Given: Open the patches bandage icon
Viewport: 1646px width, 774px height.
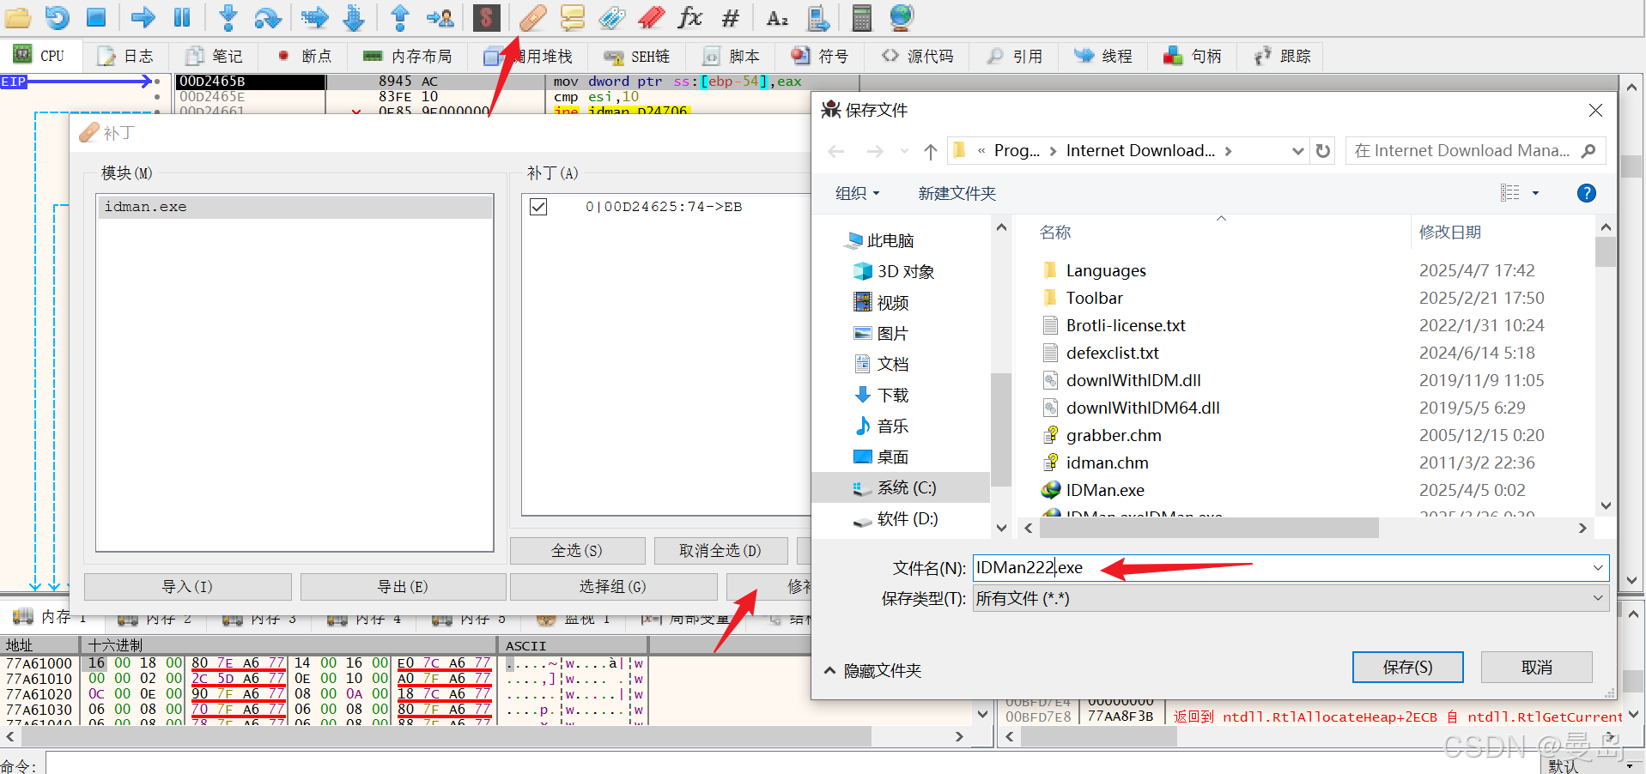Looking at the screenshot, I should (x=532, y=16).
